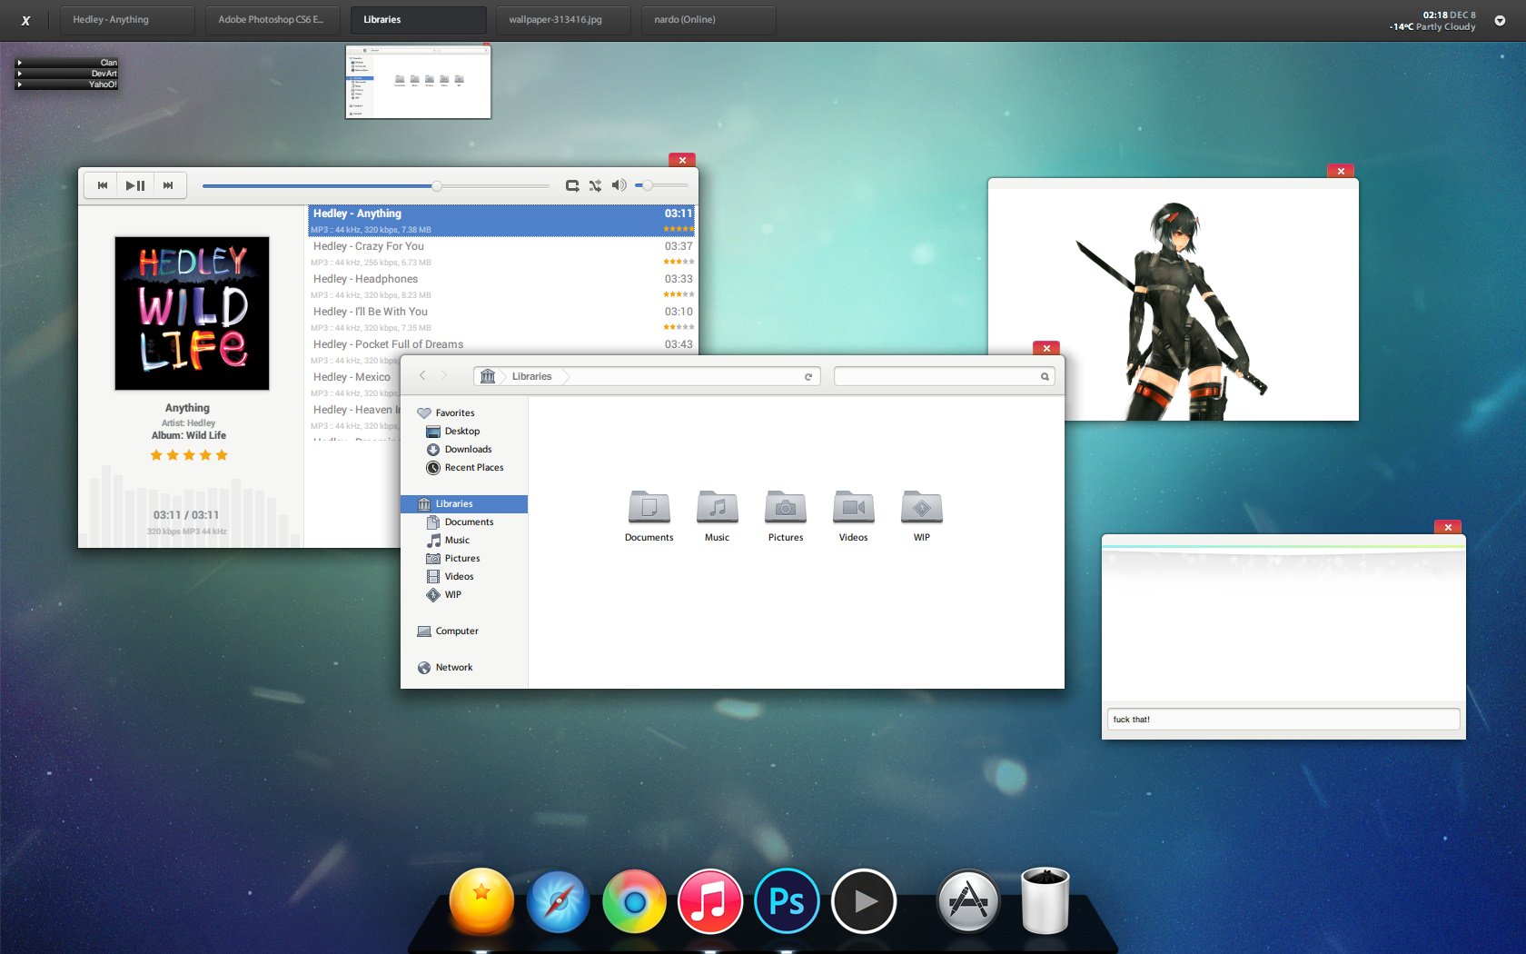Switch to wallpaper-313416.jpg taskbar item

(563, 20)
